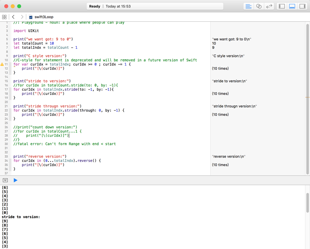Image resolution: width=310 pixels, height=249 pixels.
Task: Click (10 times) result for reverse loop
Action: pos(220,165)
